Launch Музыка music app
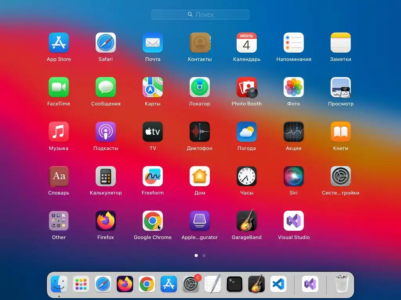Image resolution: width=401 pixels, height=300 pixels. [x=59, y=132]
